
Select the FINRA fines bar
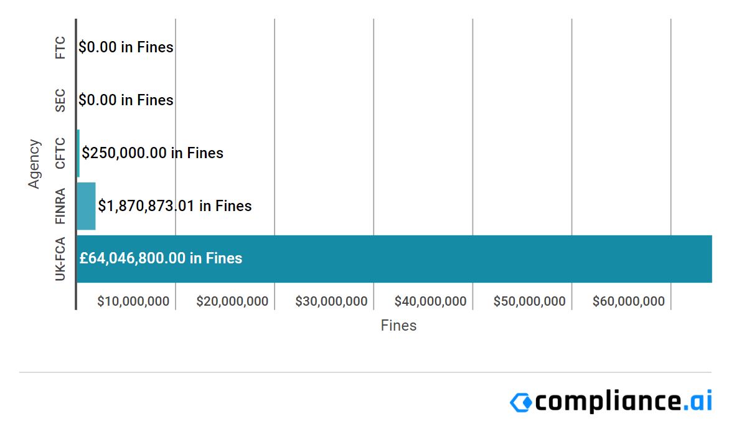(x=86, y=206)
